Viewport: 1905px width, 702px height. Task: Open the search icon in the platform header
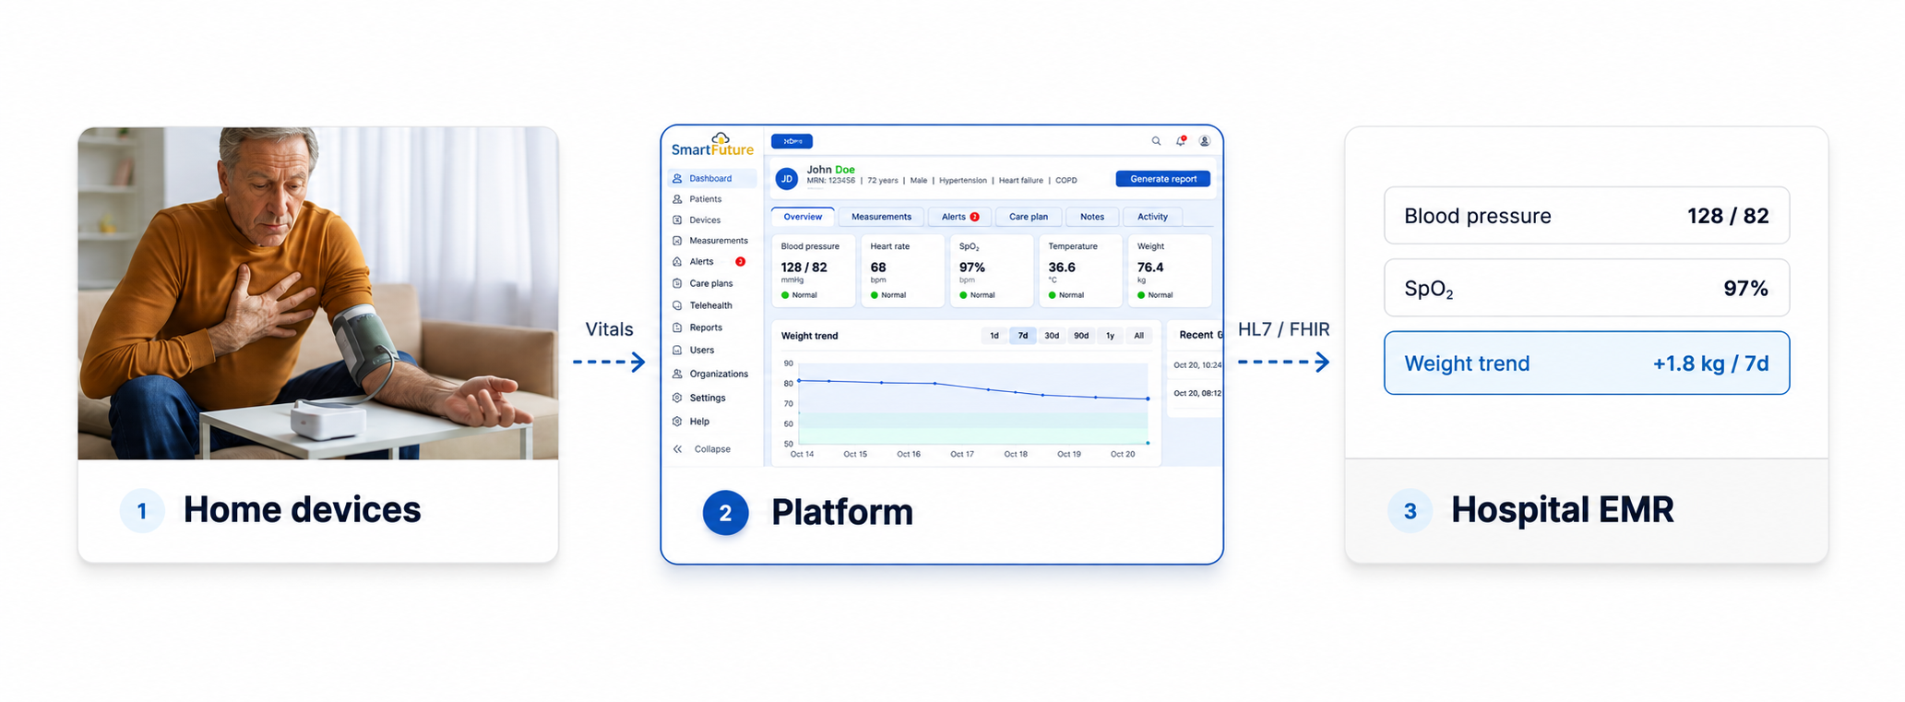point(1156,141)
